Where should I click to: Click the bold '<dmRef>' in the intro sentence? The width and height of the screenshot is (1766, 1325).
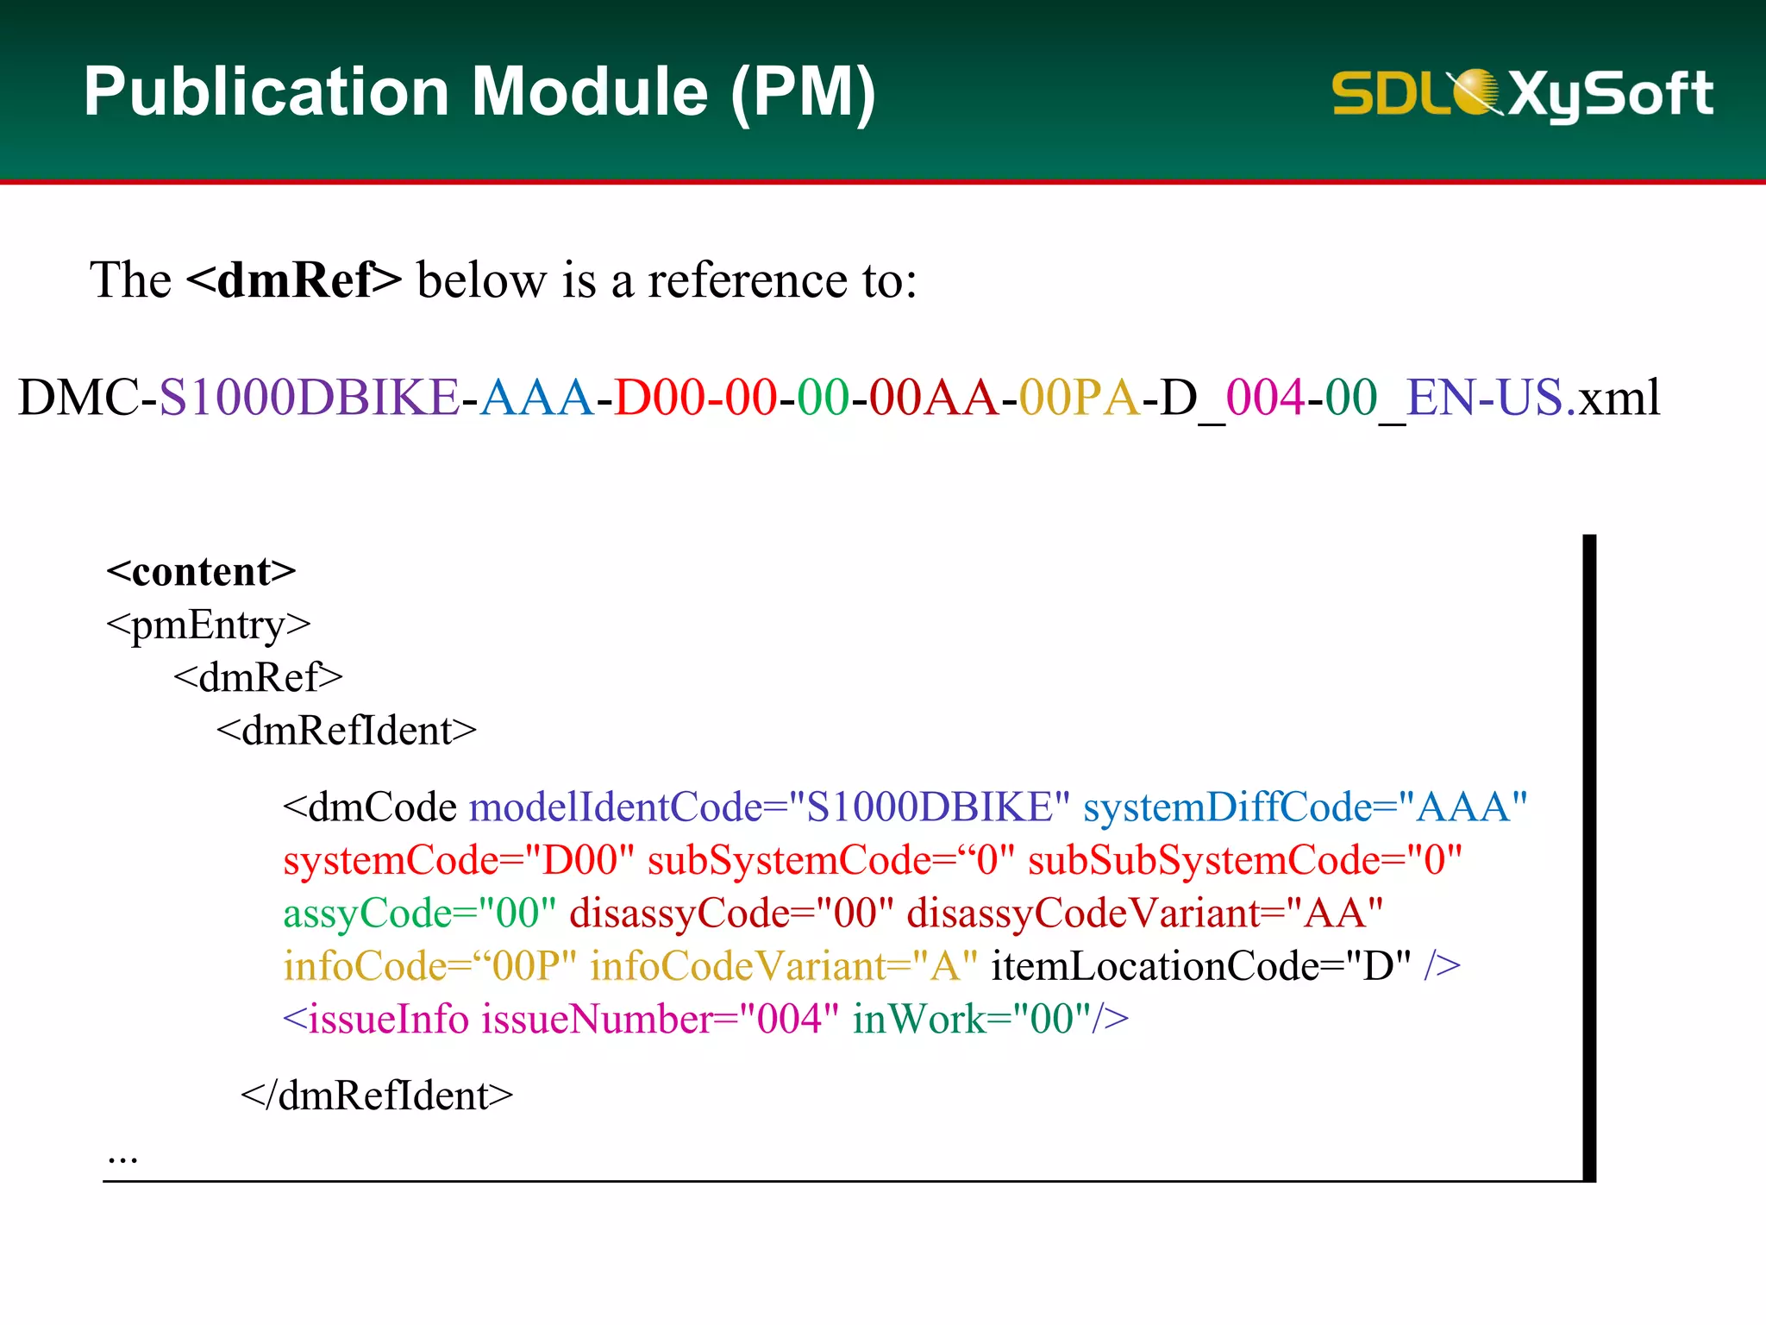point(294,279)
